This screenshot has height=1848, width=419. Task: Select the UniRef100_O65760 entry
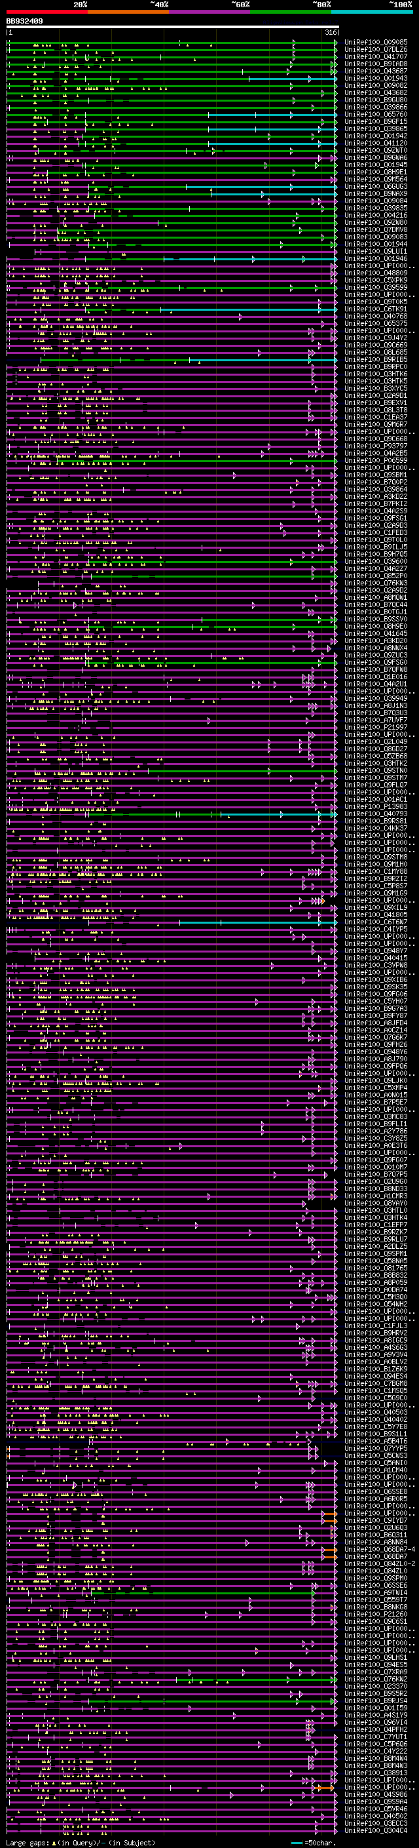tap(375, 114)
